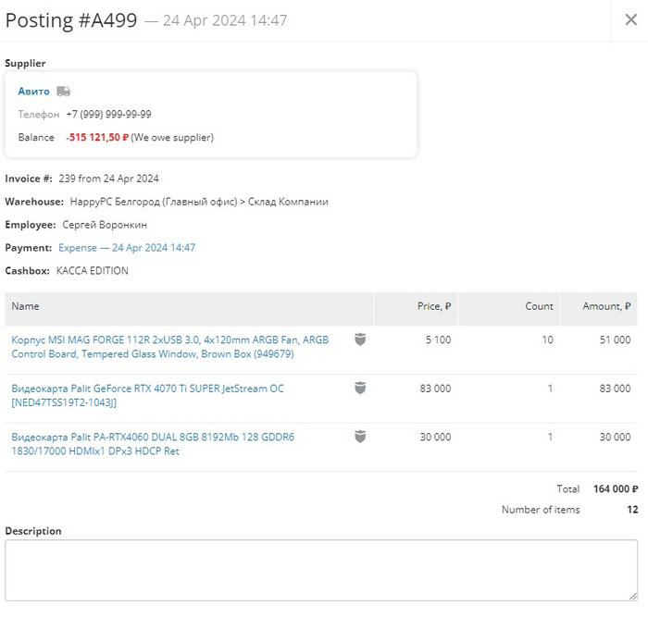
Task: Click the shield icon in MSI MAG FORGE row
Action: click(x=360, y=340)
